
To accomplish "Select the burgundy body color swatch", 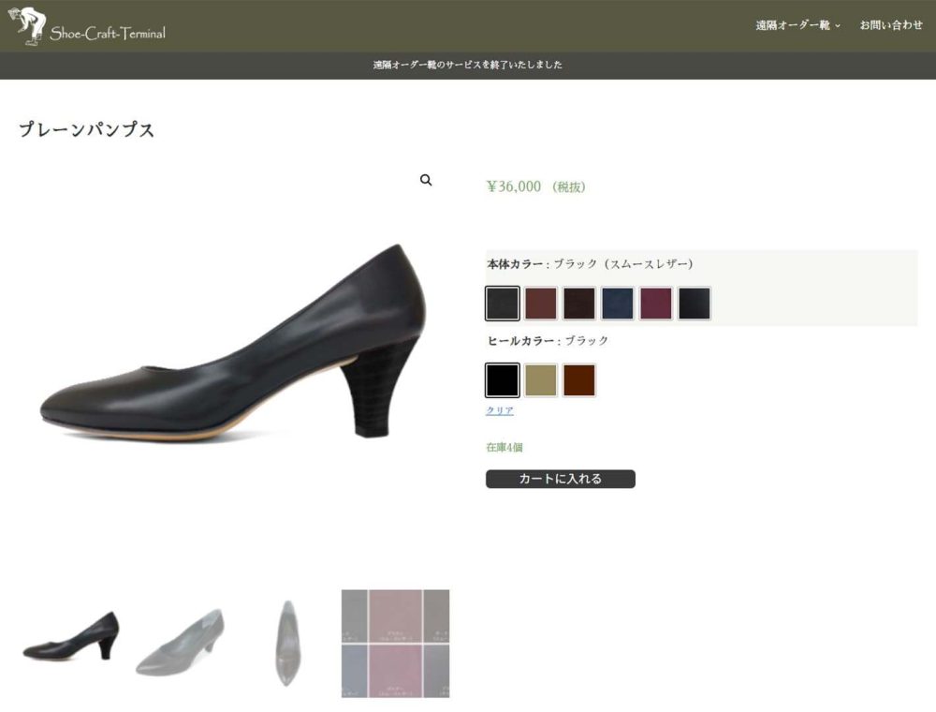I will tap(540, 303).
